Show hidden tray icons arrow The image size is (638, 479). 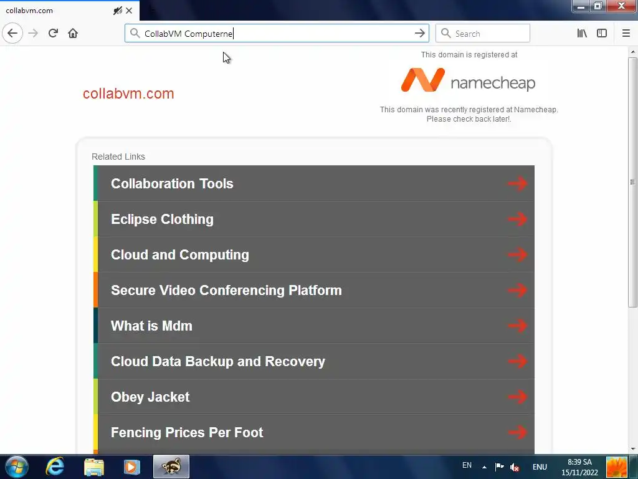pos(484,467)
